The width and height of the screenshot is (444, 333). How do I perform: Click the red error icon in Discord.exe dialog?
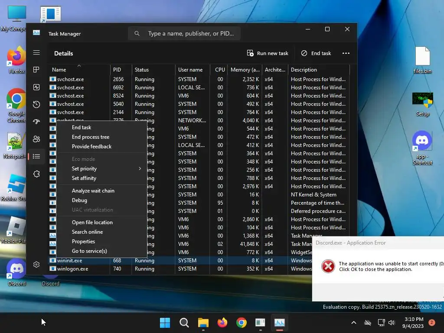(328, 266)
